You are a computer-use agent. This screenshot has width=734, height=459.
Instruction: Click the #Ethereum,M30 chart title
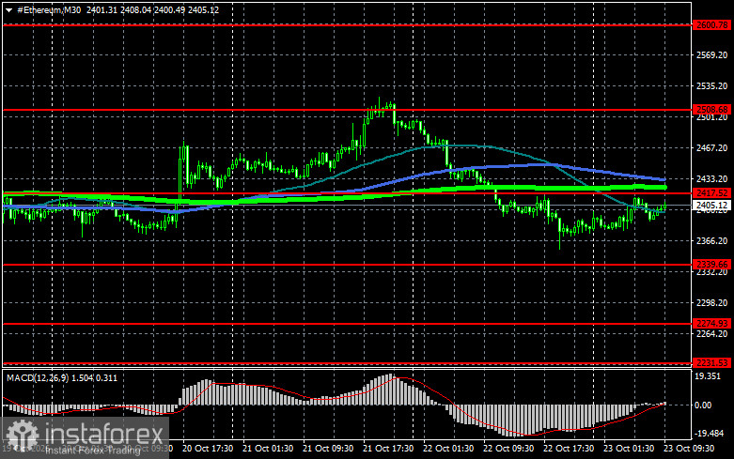pos(48,9)
